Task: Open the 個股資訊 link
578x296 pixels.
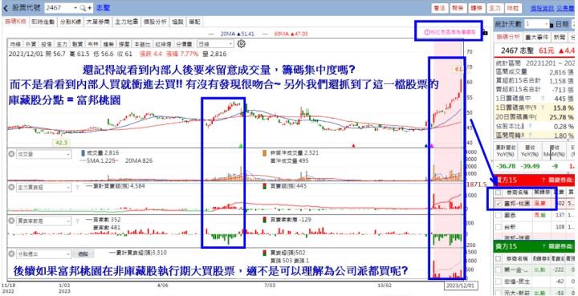Action: click(542, 8)
